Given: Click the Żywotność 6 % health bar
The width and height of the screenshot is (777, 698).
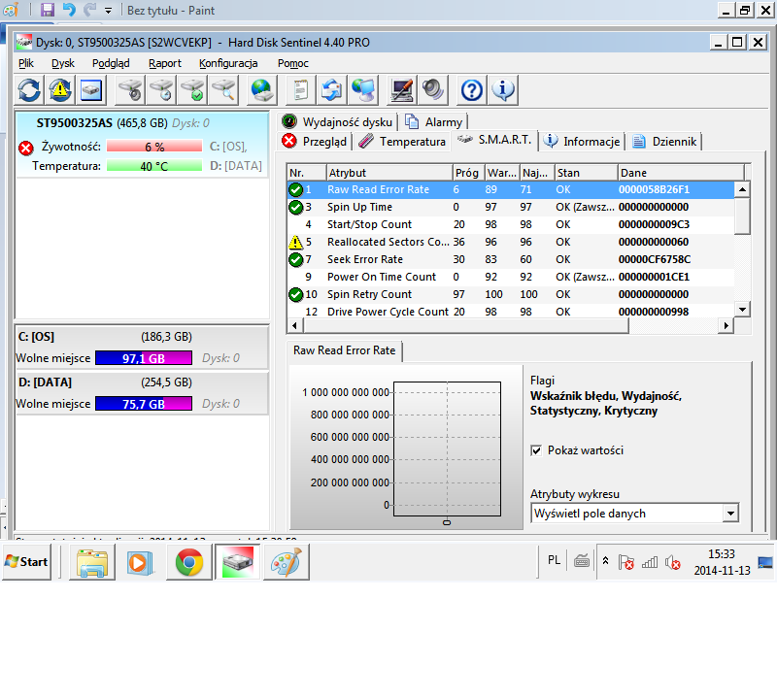Looking at the screenshot, I should coord(154,147).
